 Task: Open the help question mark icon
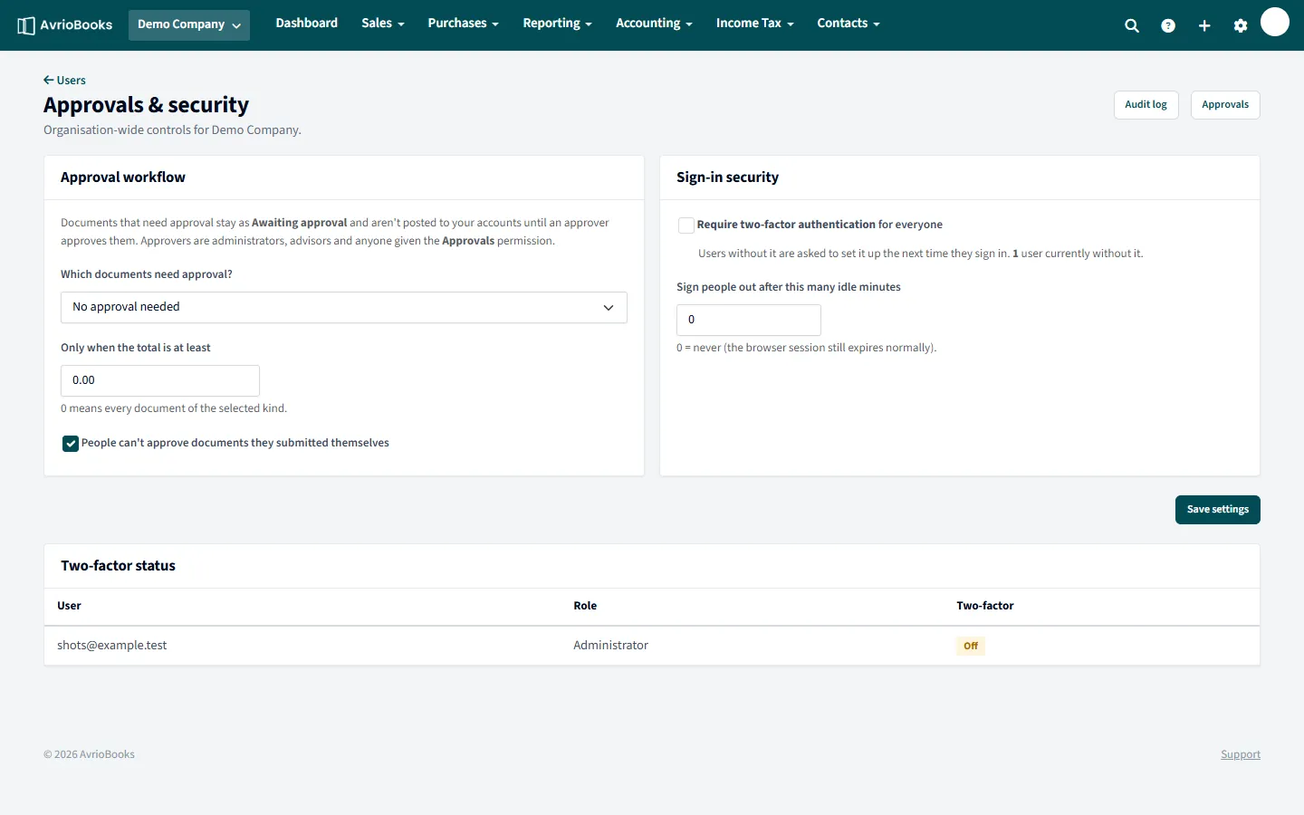[x=1168, y=25]
